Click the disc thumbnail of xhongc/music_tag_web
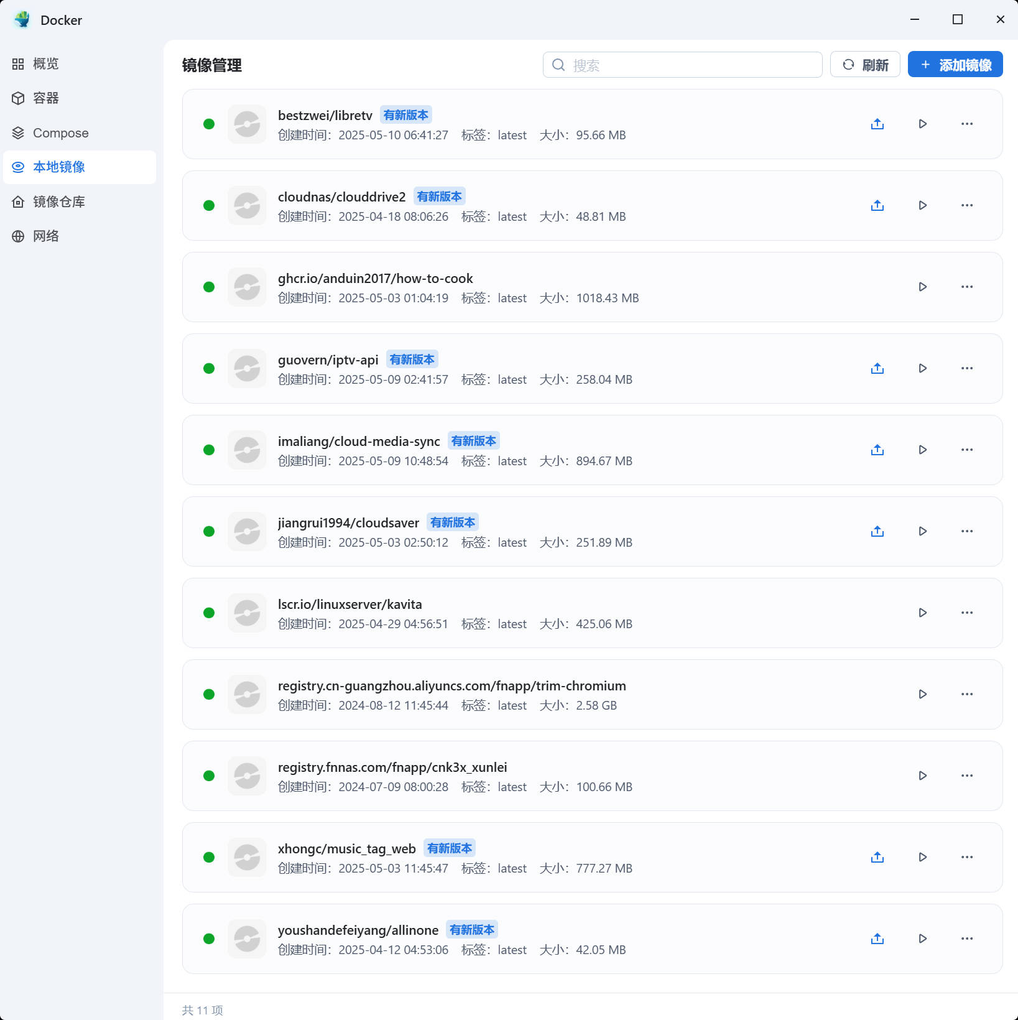The width and height of the screenshot is (1018, 1020). (x=247, y=857)
